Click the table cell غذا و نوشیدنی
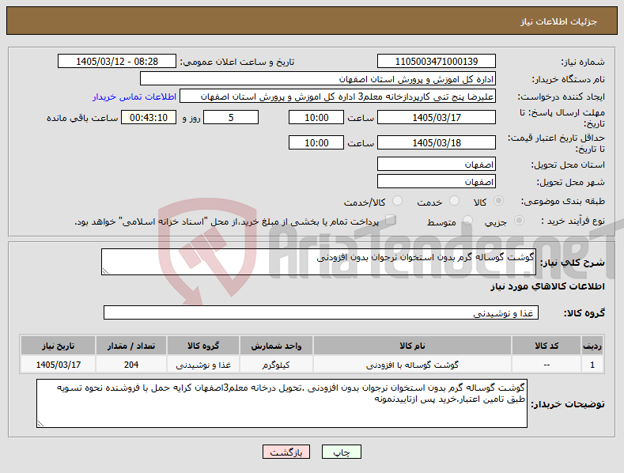Image resolution: width=624 pixels, height=473 pixels. point(203,365)
